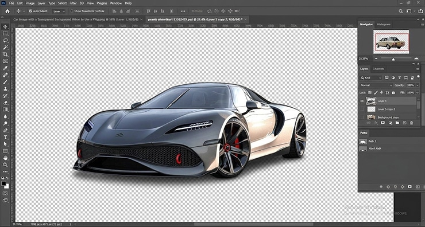Select the Brush tool

point(5,82)
